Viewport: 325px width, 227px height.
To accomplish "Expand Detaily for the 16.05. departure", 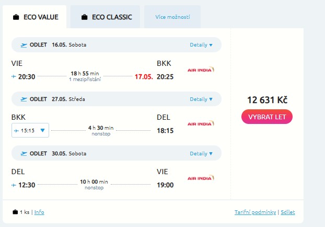I will click(x=201, y=45).
